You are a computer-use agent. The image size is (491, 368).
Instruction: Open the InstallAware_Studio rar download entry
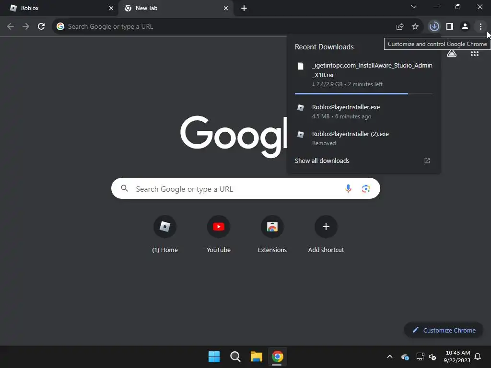coord(363,76)
